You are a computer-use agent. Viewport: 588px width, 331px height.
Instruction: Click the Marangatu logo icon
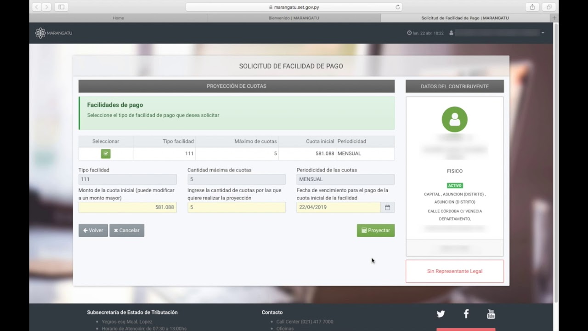point(40,33)
